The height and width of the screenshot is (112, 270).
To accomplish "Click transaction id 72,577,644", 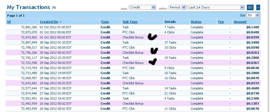I will point(29,88).
